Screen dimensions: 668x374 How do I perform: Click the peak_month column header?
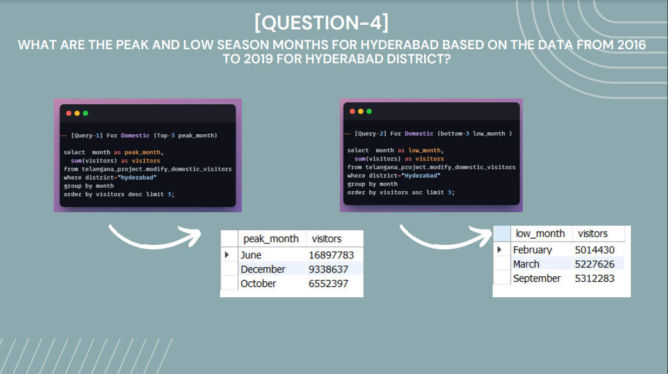[271, 238]
